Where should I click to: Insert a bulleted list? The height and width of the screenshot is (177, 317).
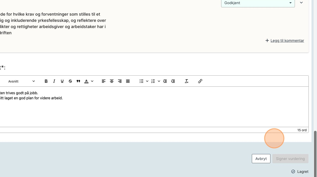click(x=141, y=81)
